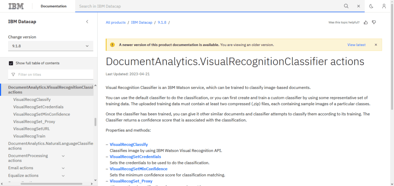This screenshot has height=186, width=394.
Task: Open DocumentProcessing actions tree item
Action: (28, 158)
